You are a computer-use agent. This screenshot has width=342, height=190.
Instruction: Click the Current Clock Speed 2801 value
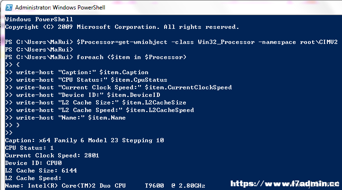pos(92,155)
